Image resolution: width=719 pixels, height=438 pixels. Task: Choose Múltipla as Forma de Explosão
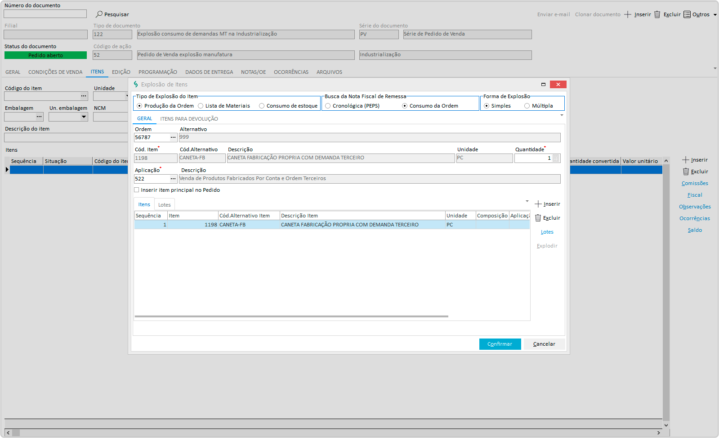(527, 106)
